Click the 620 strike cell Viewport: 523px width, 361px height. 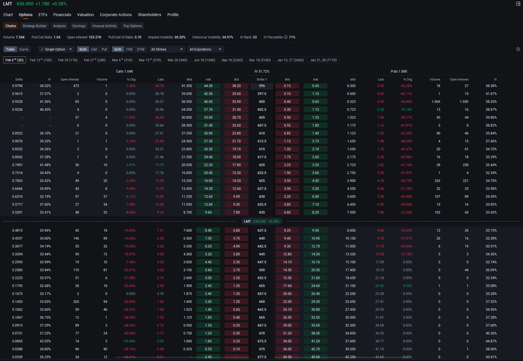tap(261, 166)
